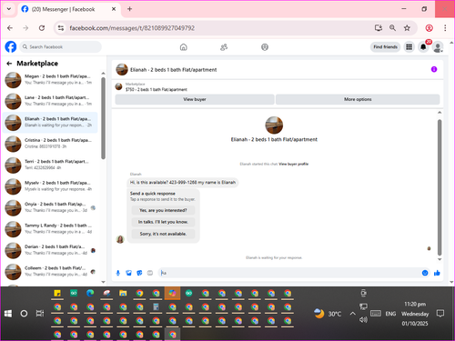Open the Friends icon in top navigation
This screenshot has width=455, height=341.
pyautogui.click(x=224, y=47)
